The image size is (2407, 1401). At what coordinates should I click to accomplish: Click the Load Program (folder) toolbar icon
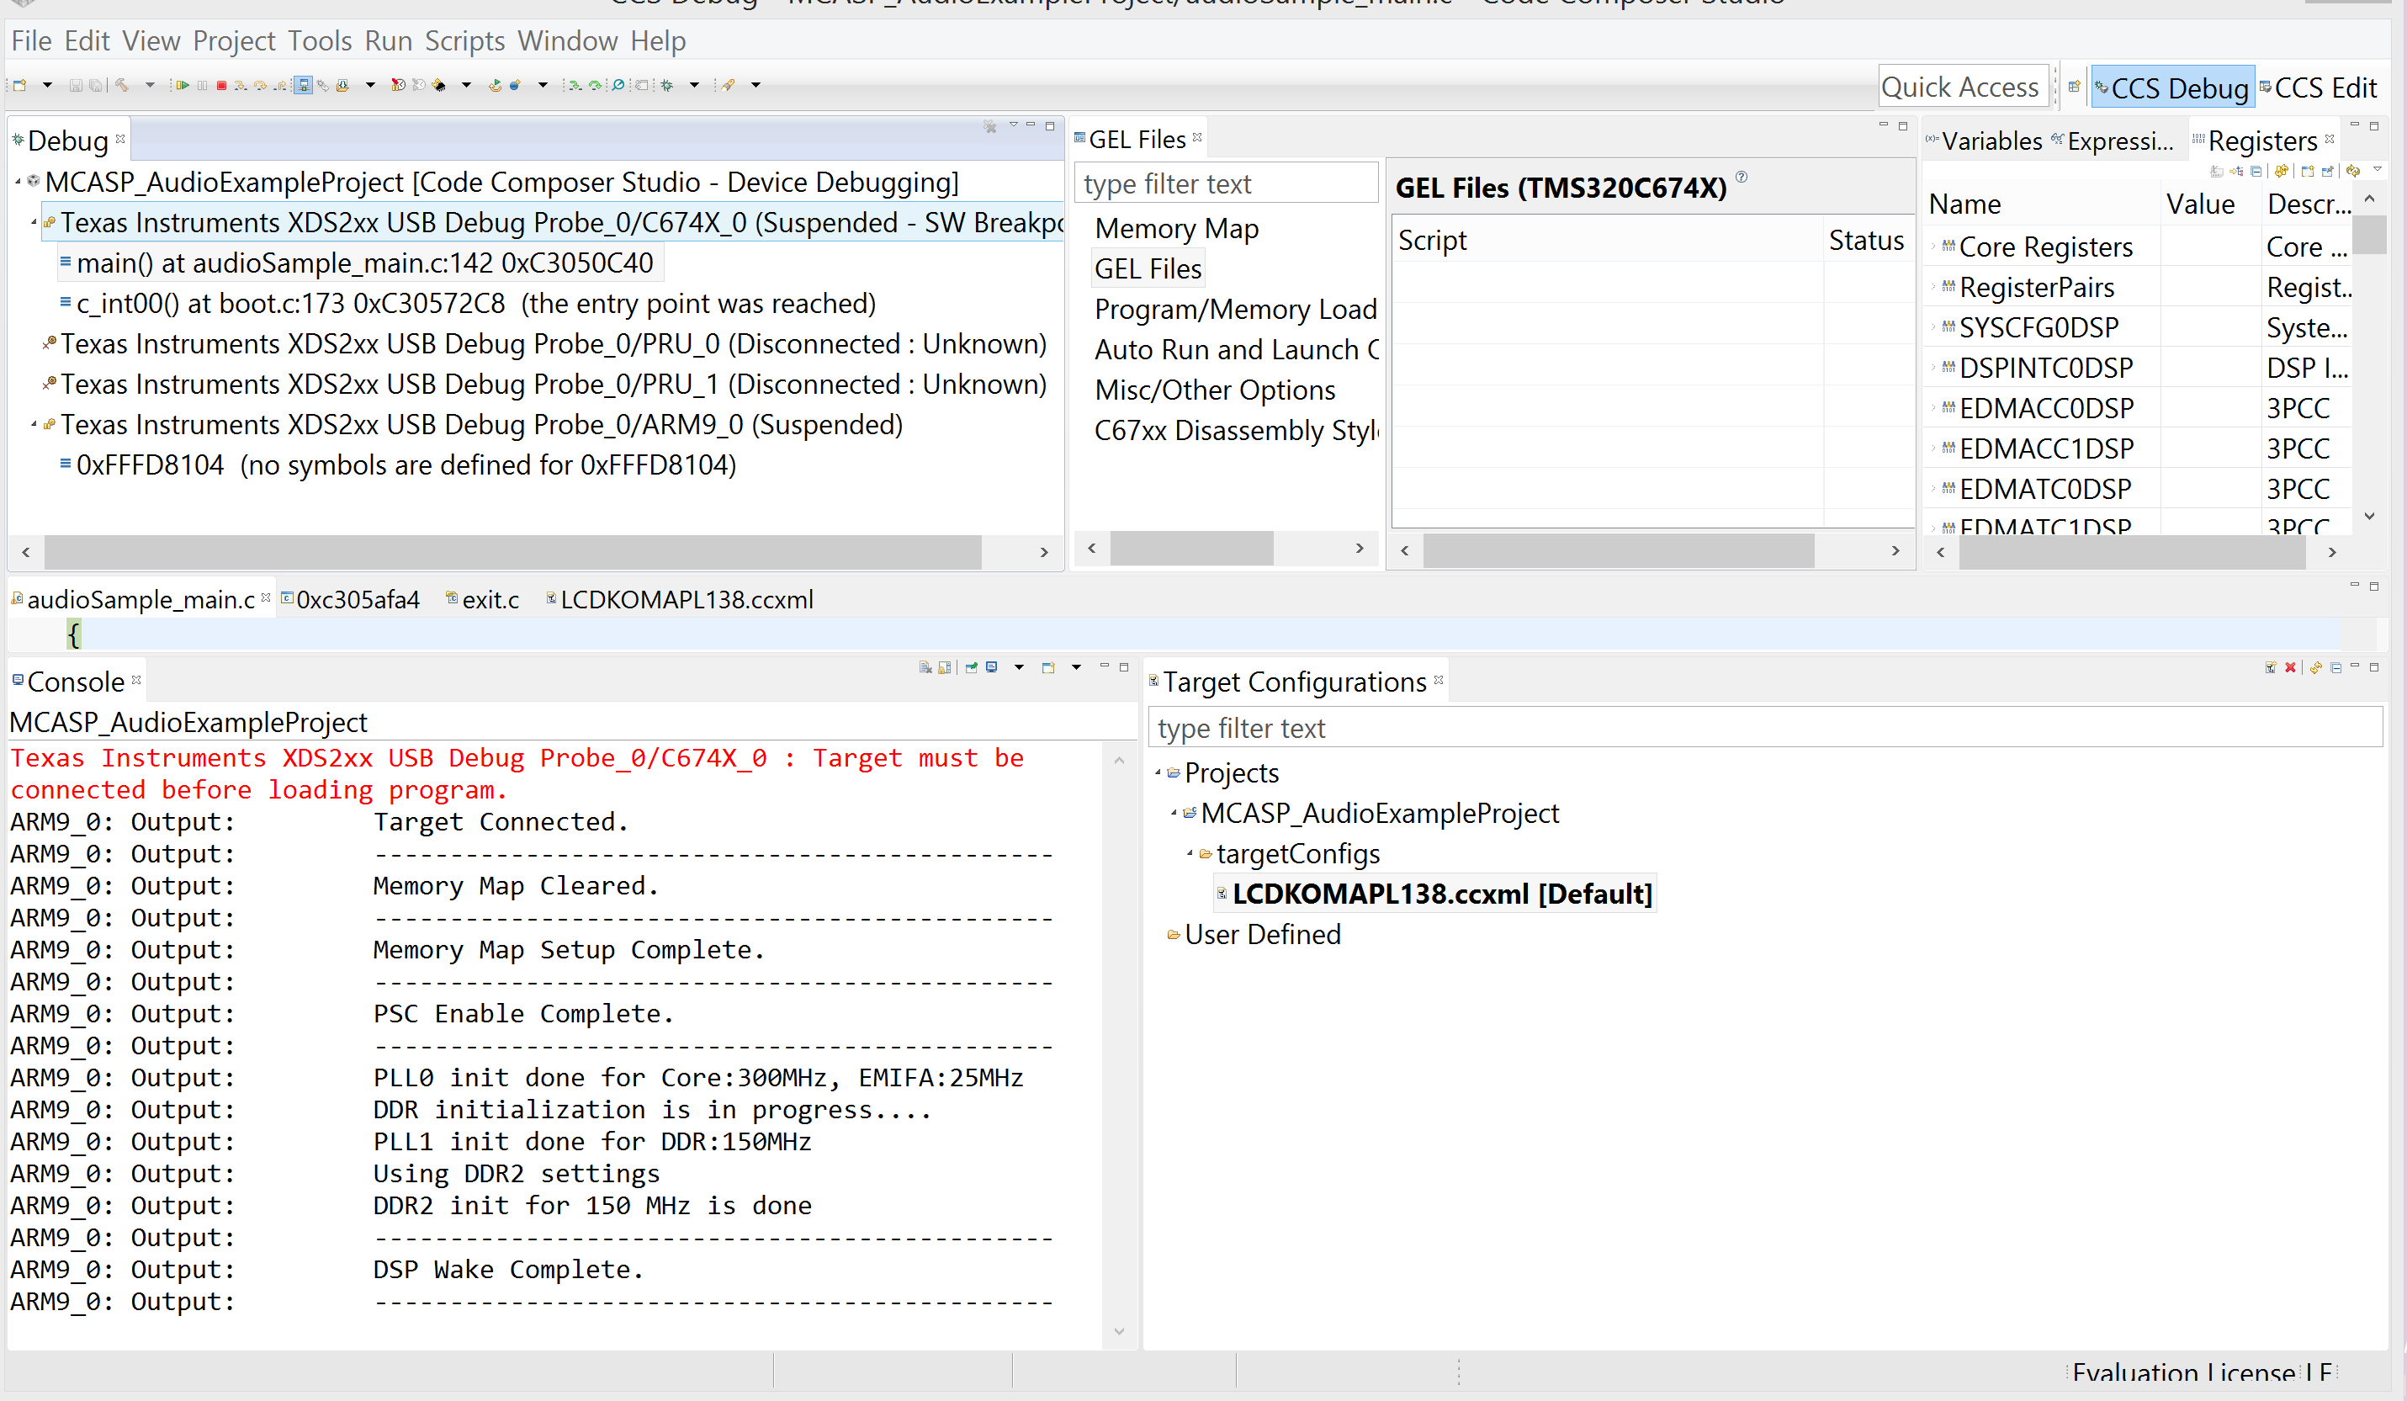[343, 85]
